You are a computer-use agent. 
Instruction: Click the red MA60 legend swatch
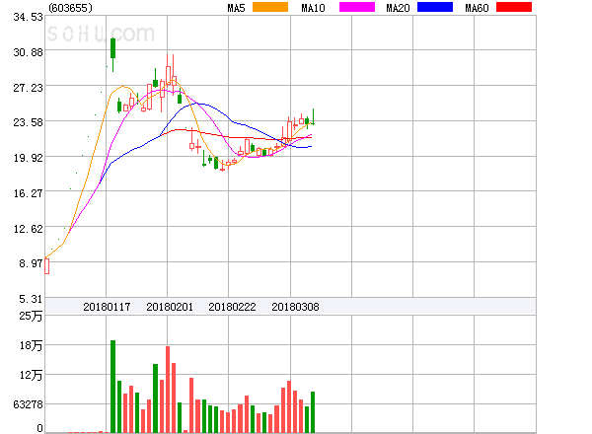pyautogui.click(x=514, y=7)
